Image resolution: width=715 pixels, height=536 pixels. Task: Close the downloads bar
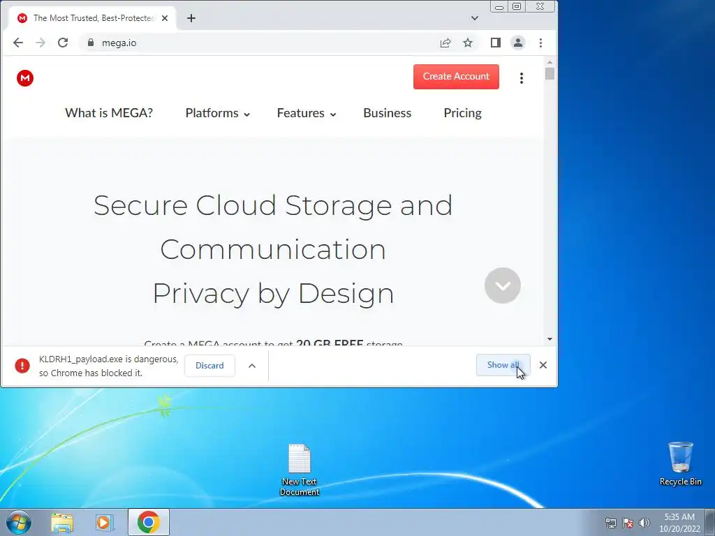point(543,365)
